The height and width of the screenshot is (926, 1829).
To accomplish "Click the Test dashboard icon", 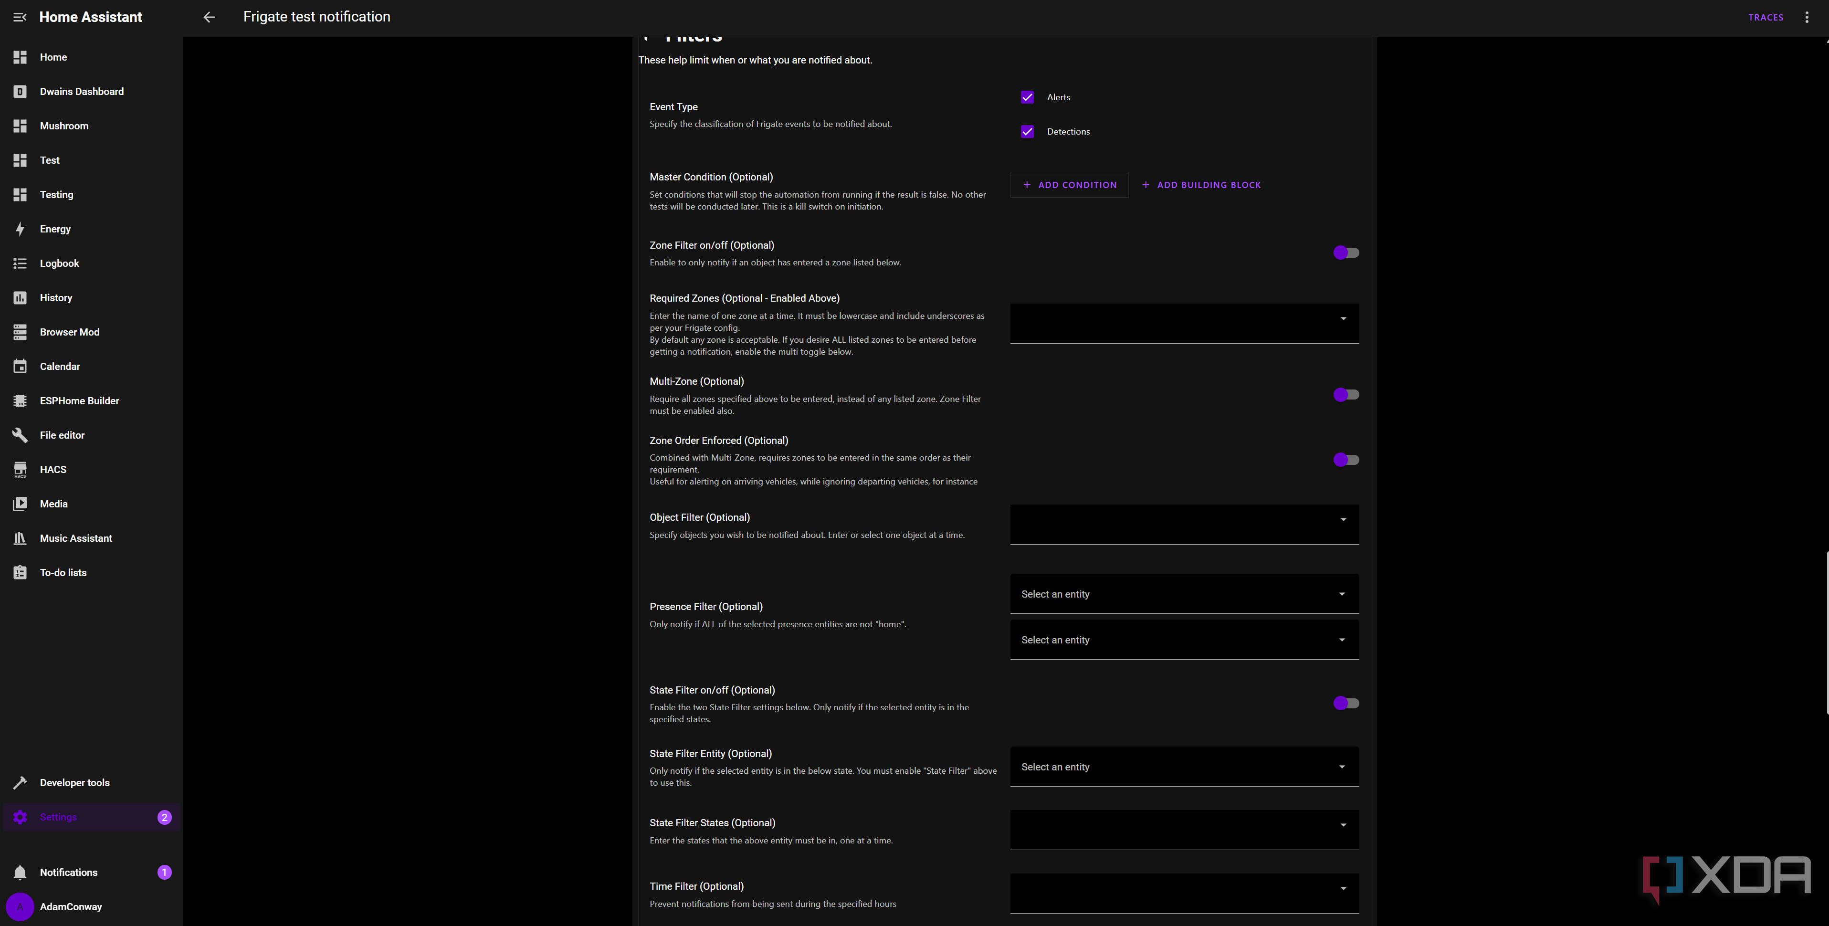I will point(20,160).
